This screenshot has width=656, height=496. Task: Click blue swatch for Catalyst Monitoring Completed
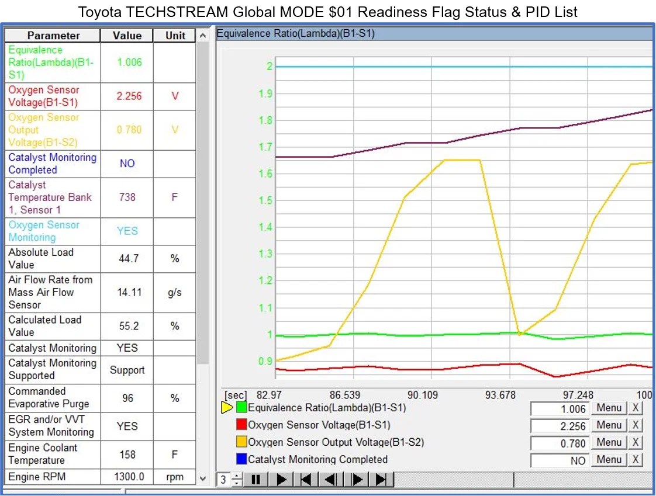[x=241, y=459]
